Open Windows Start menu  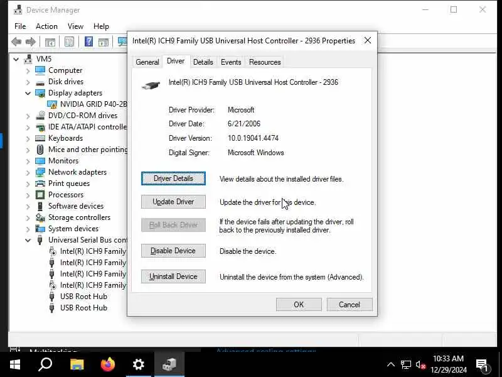pos(14,364)
